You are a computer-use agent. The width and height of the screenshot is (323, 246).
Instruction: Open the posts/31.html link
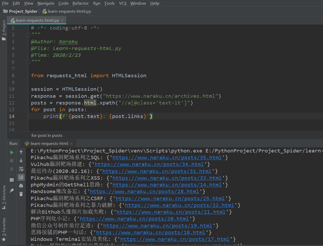pyautogui.click(x=157, y=171)
